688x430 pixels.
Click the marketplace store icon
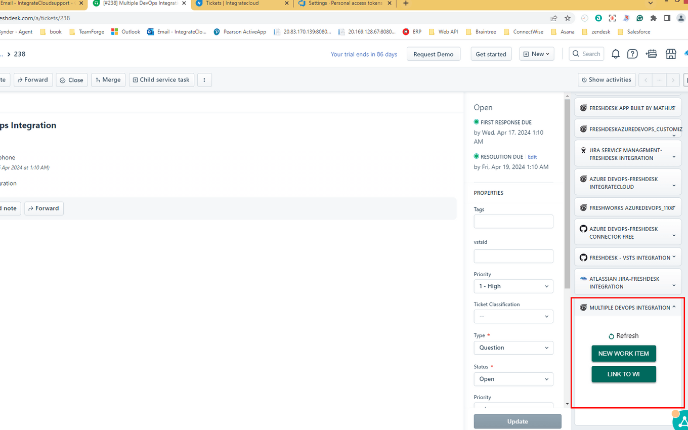pos(671,54)
